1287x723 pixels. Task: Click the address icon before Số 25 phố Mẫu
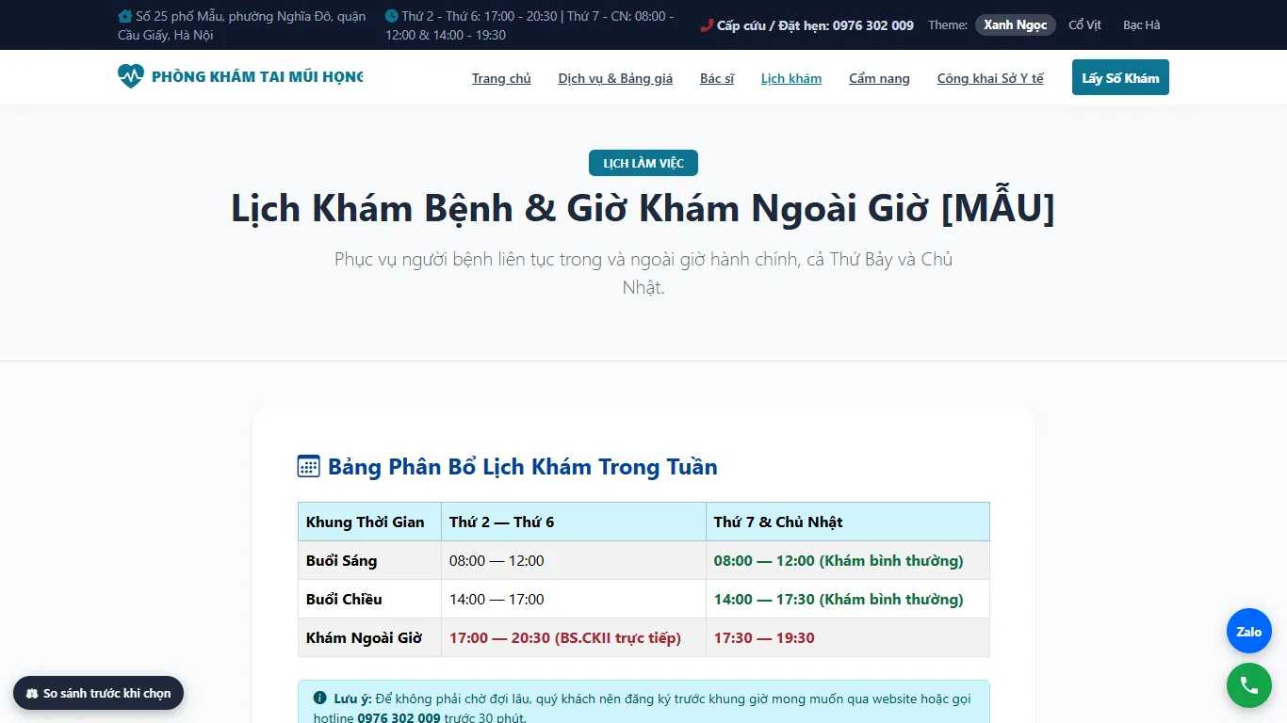coord(125,16)
